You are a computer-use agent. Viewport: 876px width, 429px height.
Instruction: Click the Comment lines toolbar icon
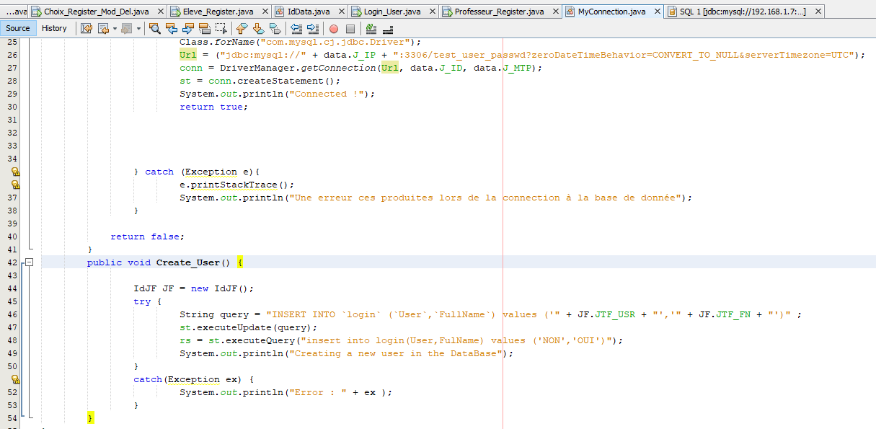click(371, 29)
